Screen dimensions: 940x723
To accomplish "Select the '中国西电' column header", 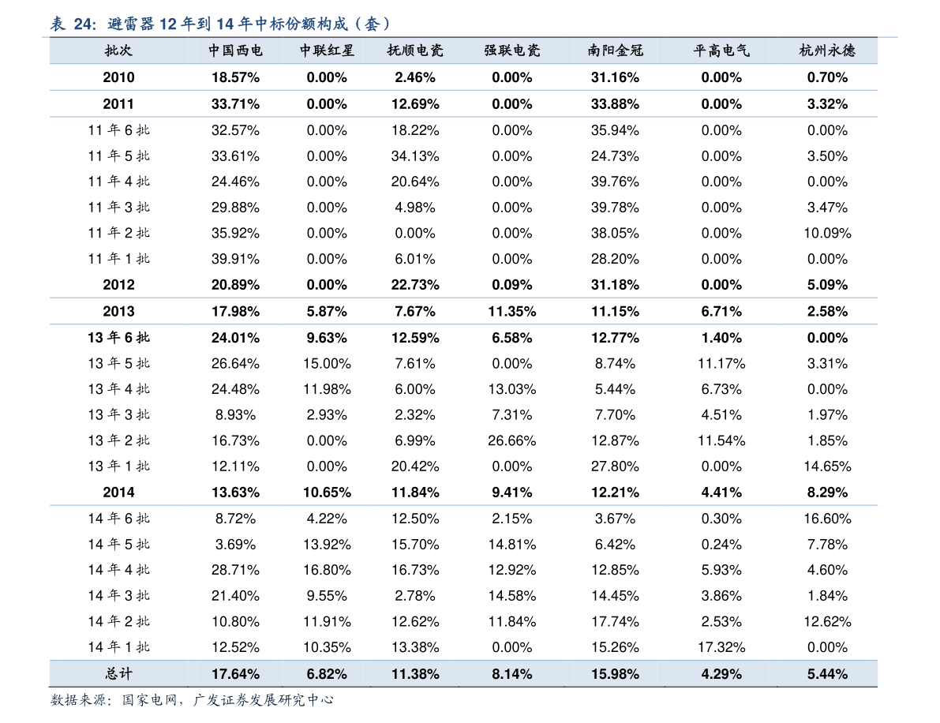I will point(235,51).
